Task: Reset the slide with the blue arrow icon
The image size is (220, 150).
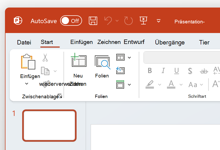Action: point(120,70)
